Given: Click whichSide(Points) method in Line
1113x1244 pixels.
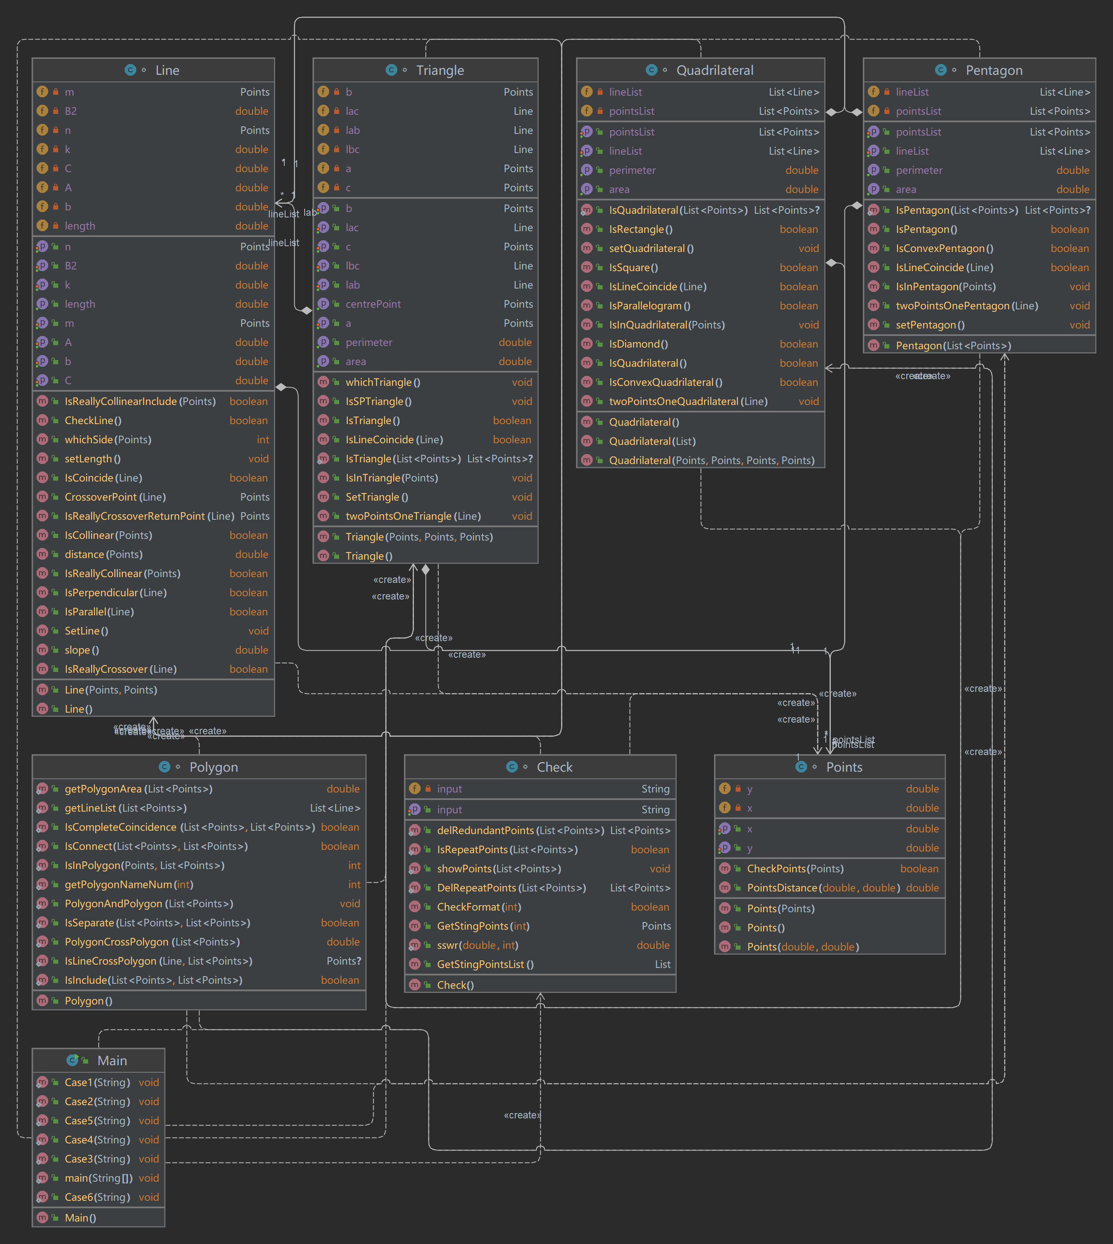Looking at the screenshot, I should tap(153, 439).
